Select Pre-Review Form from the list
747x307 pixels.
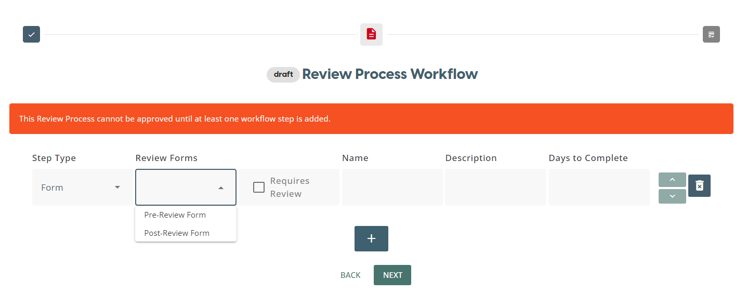(x=175, y=215)
